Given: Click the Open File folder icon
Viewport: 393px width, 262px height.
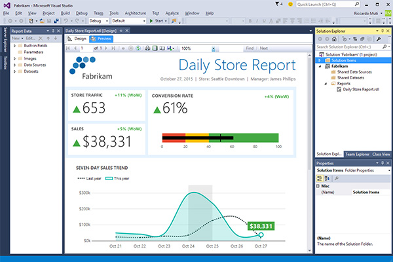Looking at the screenshot, I should point(42,21).
